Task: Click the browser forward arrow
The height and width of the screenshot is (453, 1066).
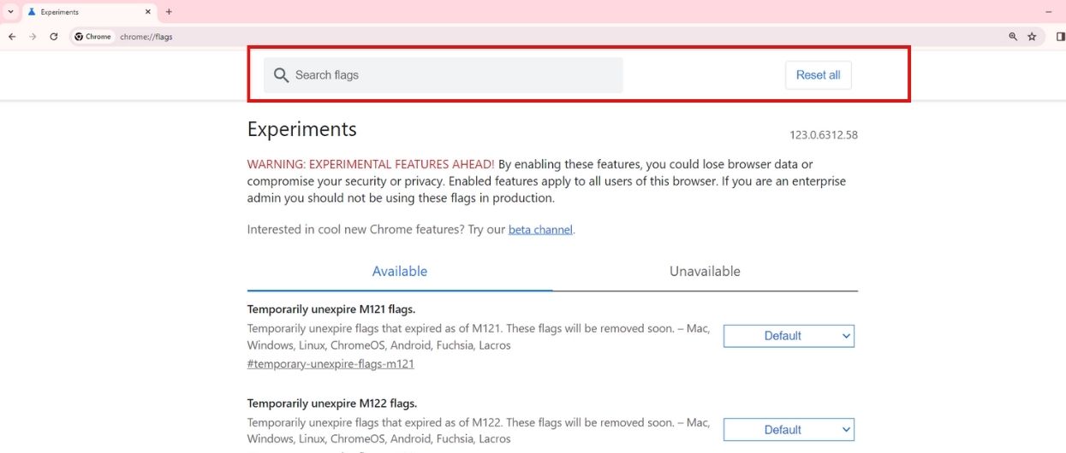Action: click(x=33, y=37)
